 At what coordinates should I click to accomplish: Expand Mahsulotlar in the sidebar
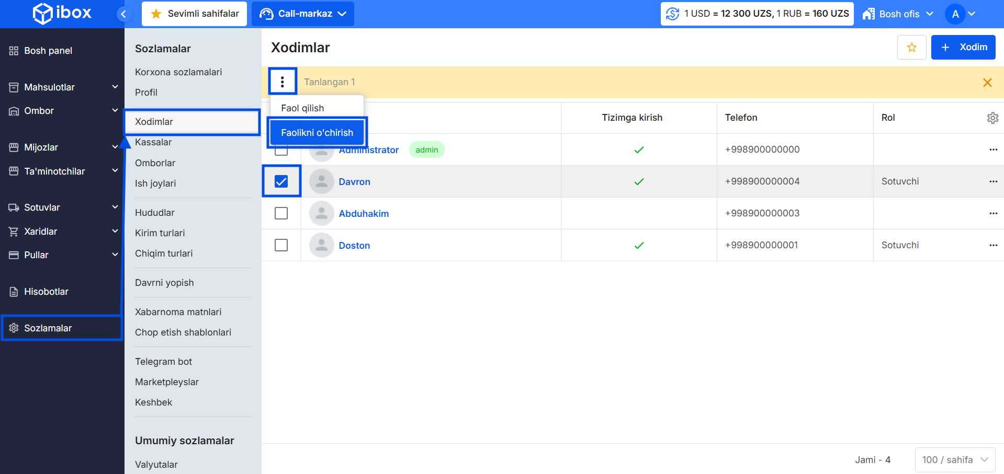pyautogui.click(x=63, y=87)
